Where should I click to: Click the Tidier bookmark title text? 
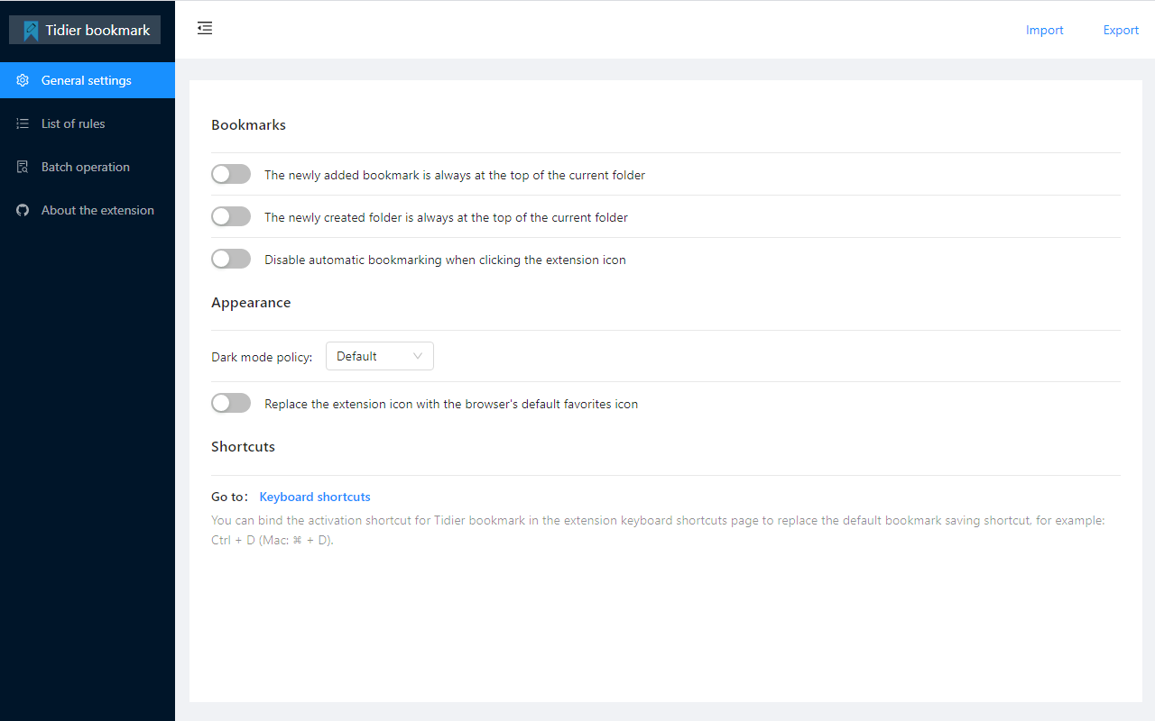tap(98, 30)
